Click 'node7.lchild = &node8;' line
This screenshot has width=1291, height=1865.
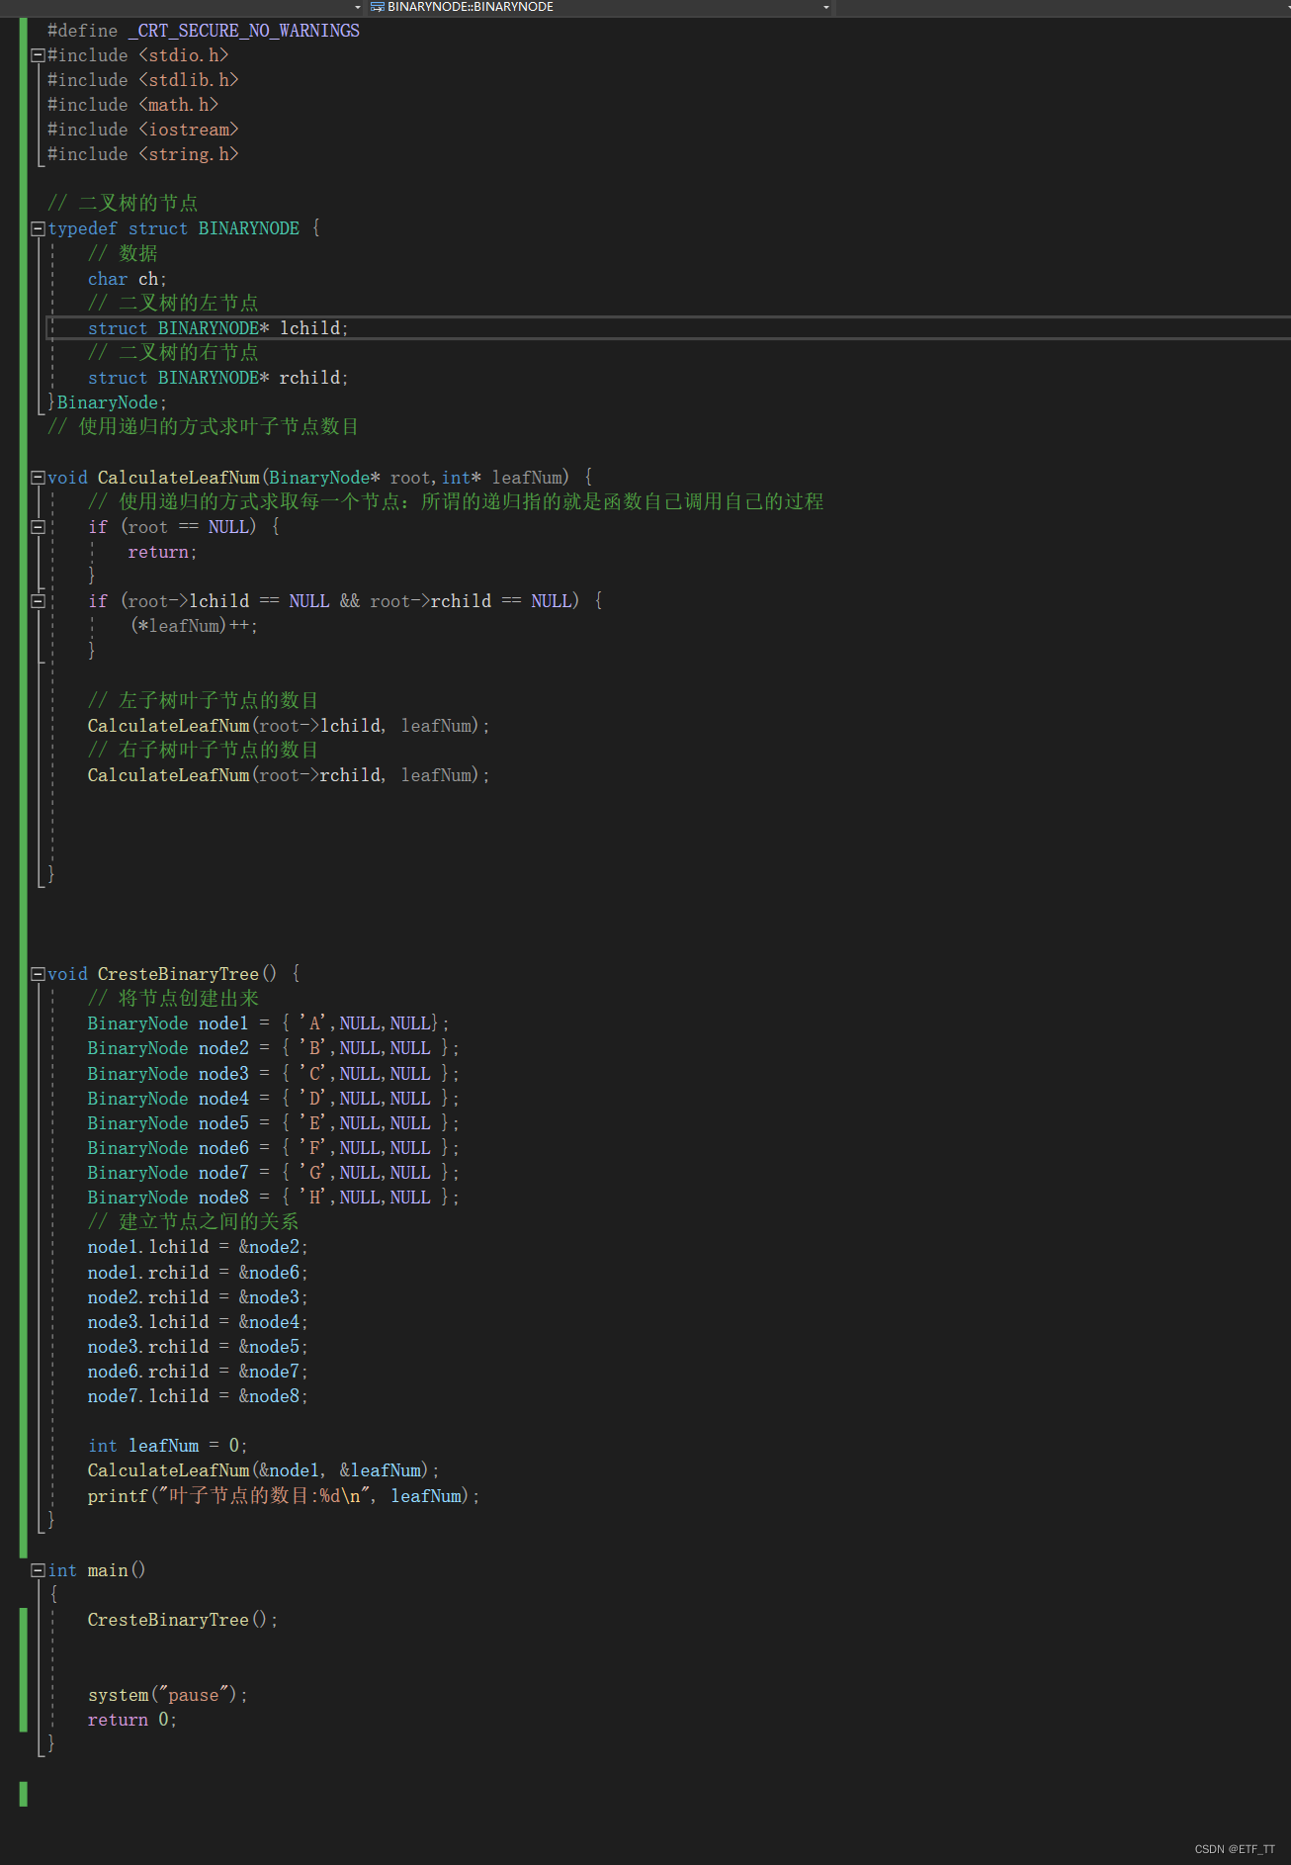198,1396
